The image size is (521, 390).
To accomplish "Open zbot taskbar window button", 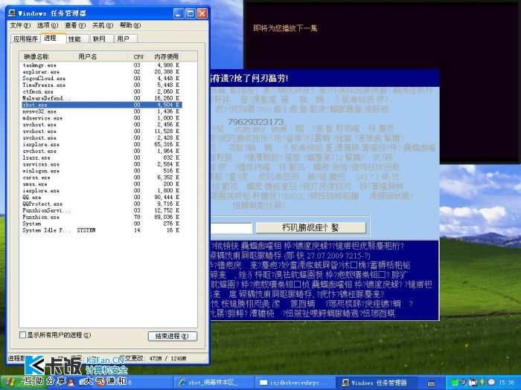I will pyautogui.click(x=214, y=382).
